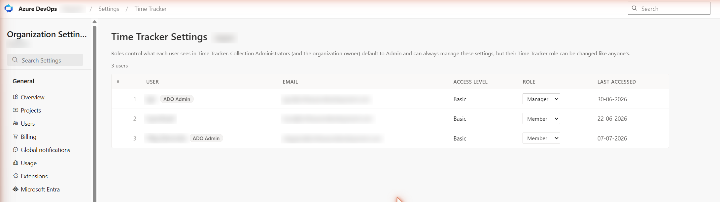
Task: Click the ROLE column header
Action: point(529,82)
